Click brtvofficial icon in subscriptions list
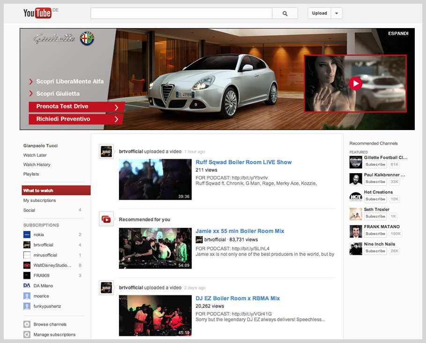Viewport: 426px width, 343px height. click(x=27, y=245)
